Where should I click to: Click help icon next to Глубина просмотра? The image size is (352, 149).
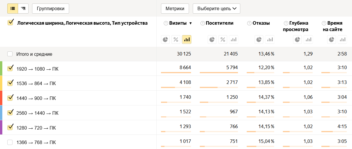click(286, 23)
